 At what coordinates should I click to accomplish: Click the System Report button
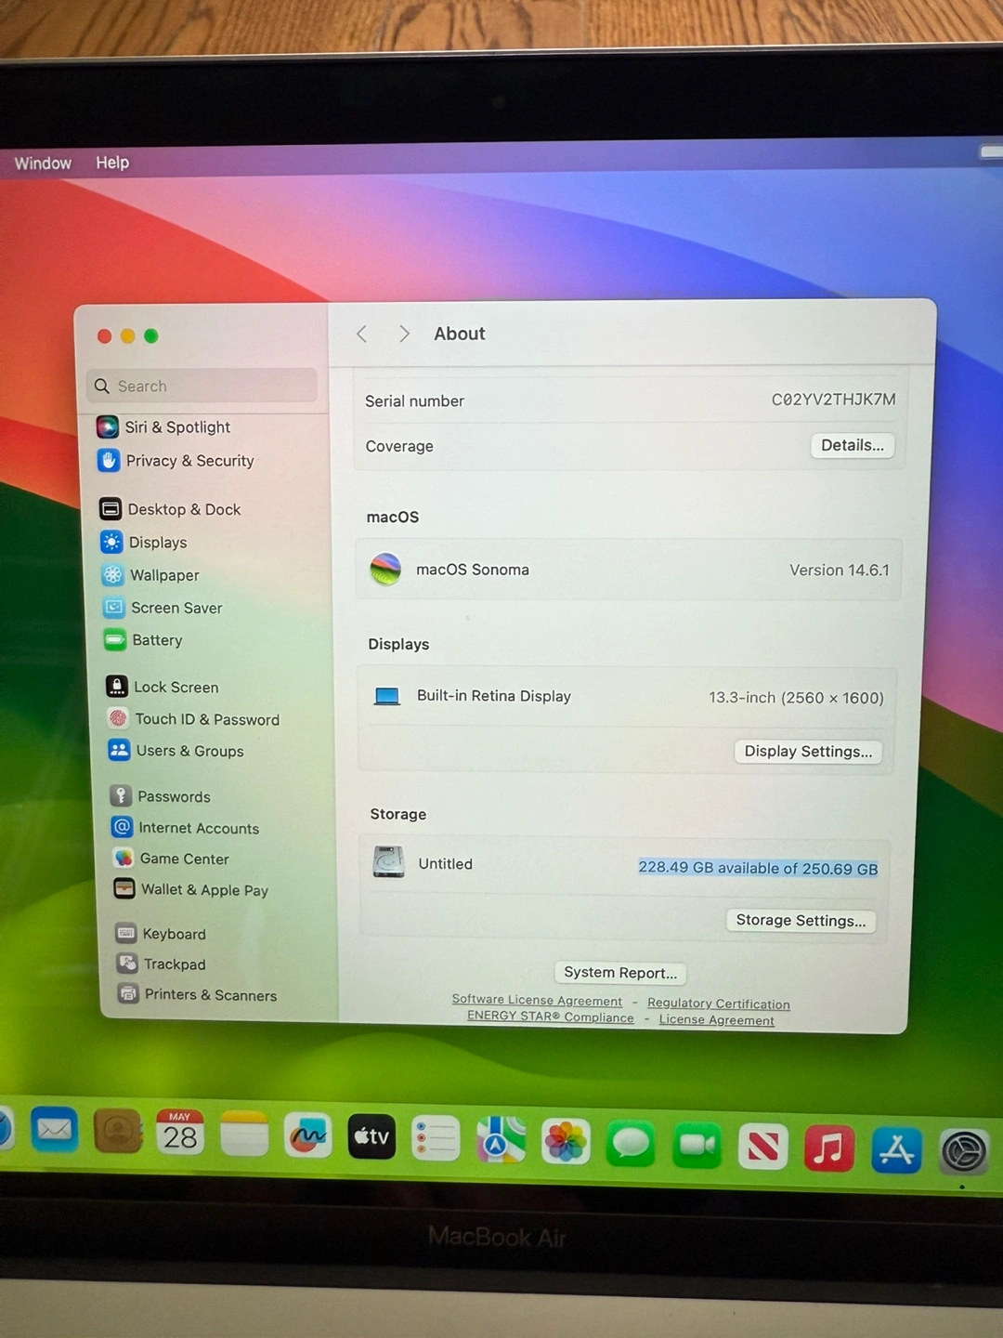click(620, 973)
